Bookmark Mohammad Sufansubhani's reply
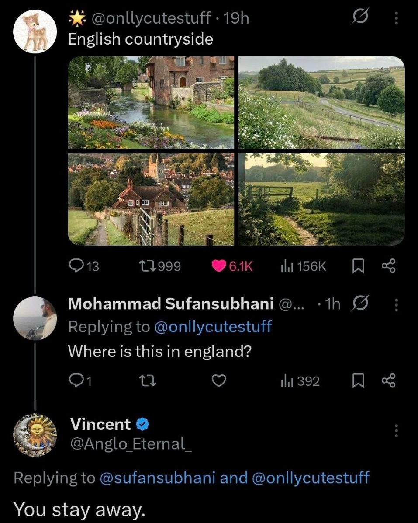Viewport: 418px width, 523px height. tap(357, 381)
